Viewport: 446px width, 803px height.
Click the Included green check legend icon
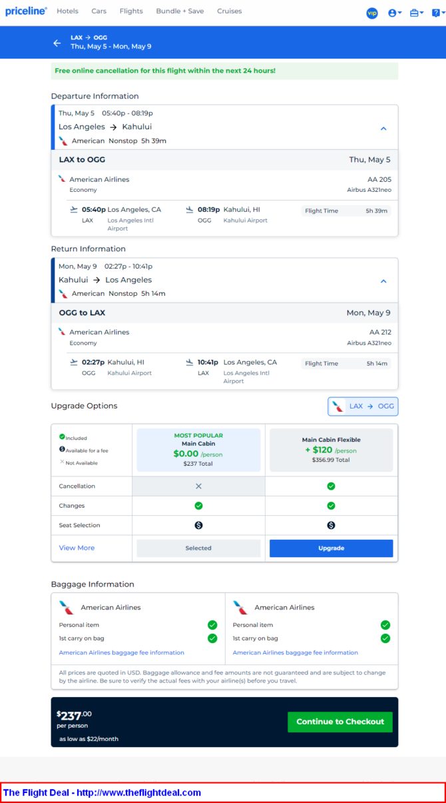click(x=62, y=437)
